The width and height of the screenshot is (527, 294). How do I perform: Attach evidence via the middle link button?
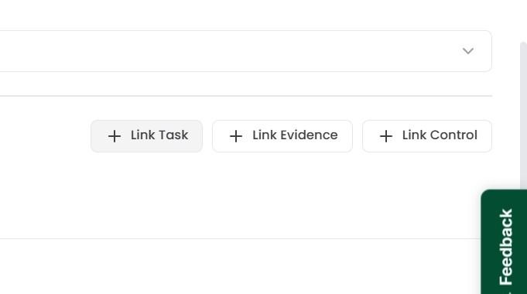tap(282, 136)
